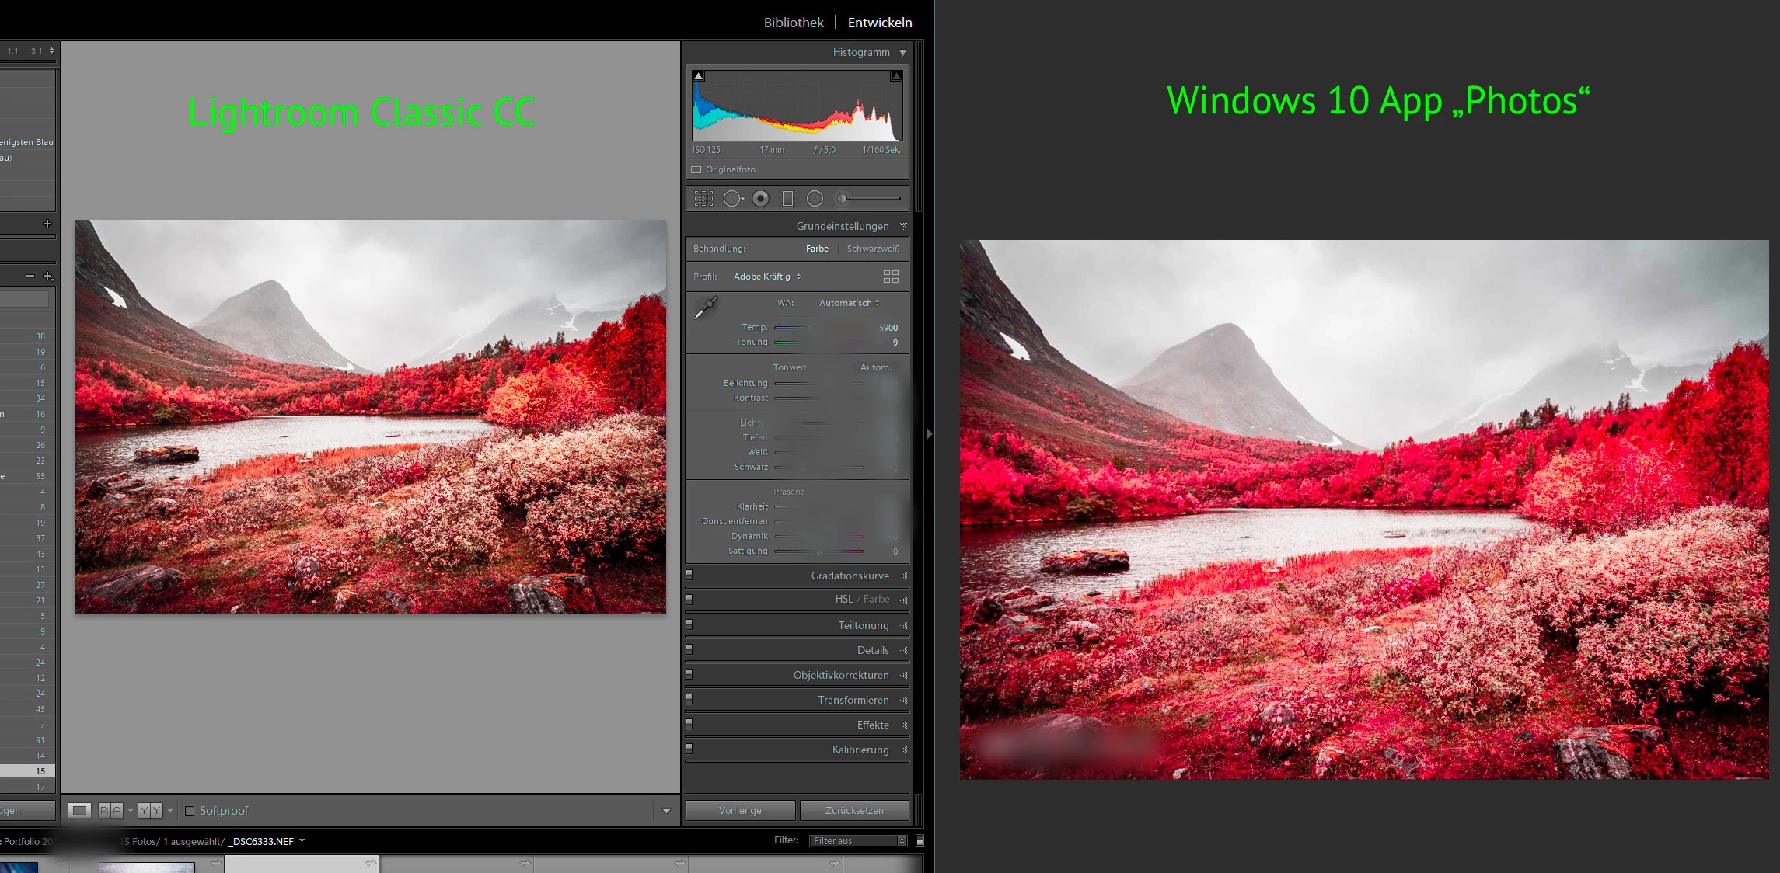
Task: Open the profile browser grid icon
Action: tap(891, 277)
